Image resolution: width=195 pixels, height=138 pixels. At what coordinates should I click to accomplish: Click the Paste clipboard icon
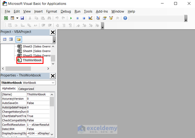43,18
